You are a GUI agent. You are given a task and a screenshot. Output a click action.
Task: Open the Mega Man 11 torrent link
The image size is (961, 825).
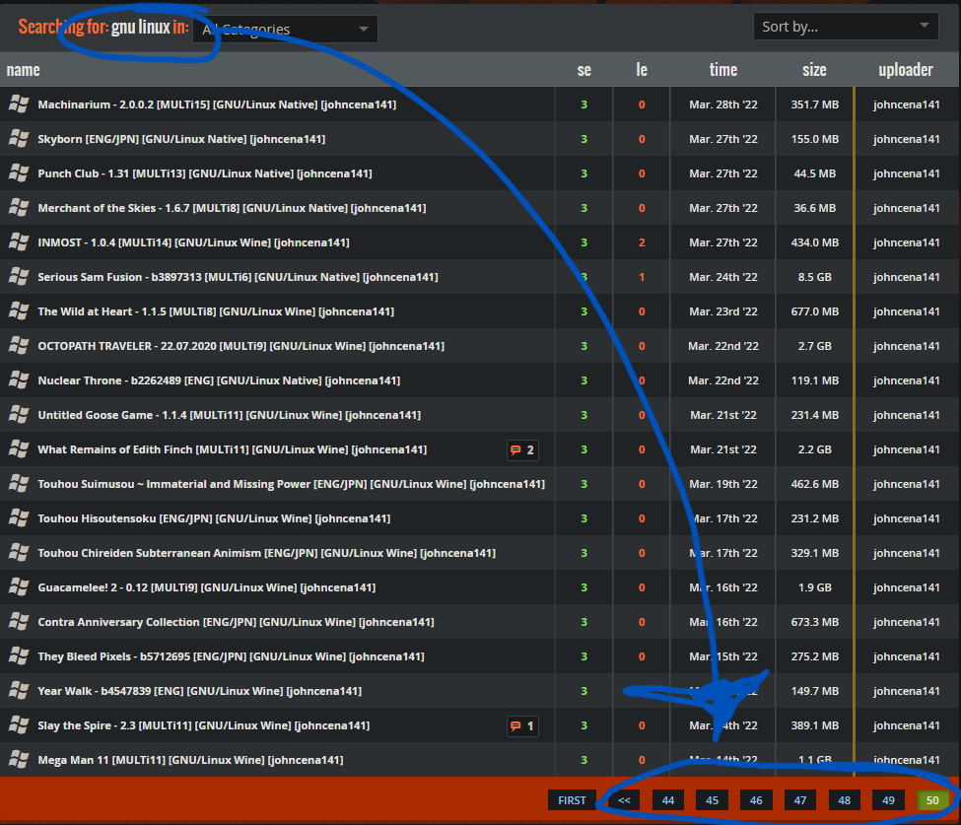tap(190, 760)
